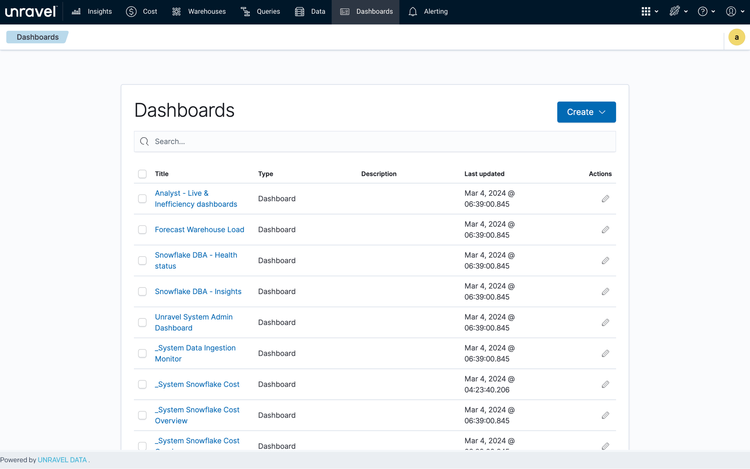Click the search magnifier icon
750x469 pixels.
click(x=144, y=141)
